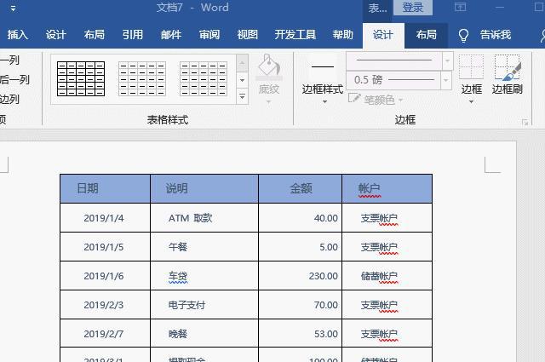Activate the 边框刷 border painter tool
Screen dimensions: 545x362
pos(508,74)
